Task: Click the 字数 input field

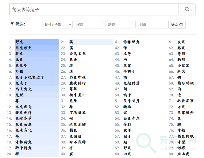Action: pos(89,25)
